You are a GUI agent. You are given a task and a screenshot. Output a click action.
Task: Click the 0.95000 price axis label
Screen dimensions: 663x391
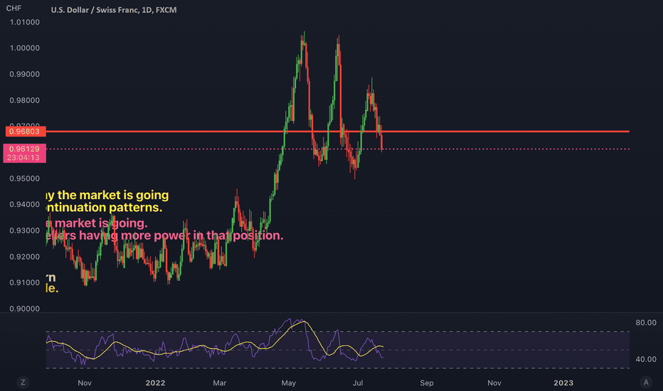click(x=24, y=178)
